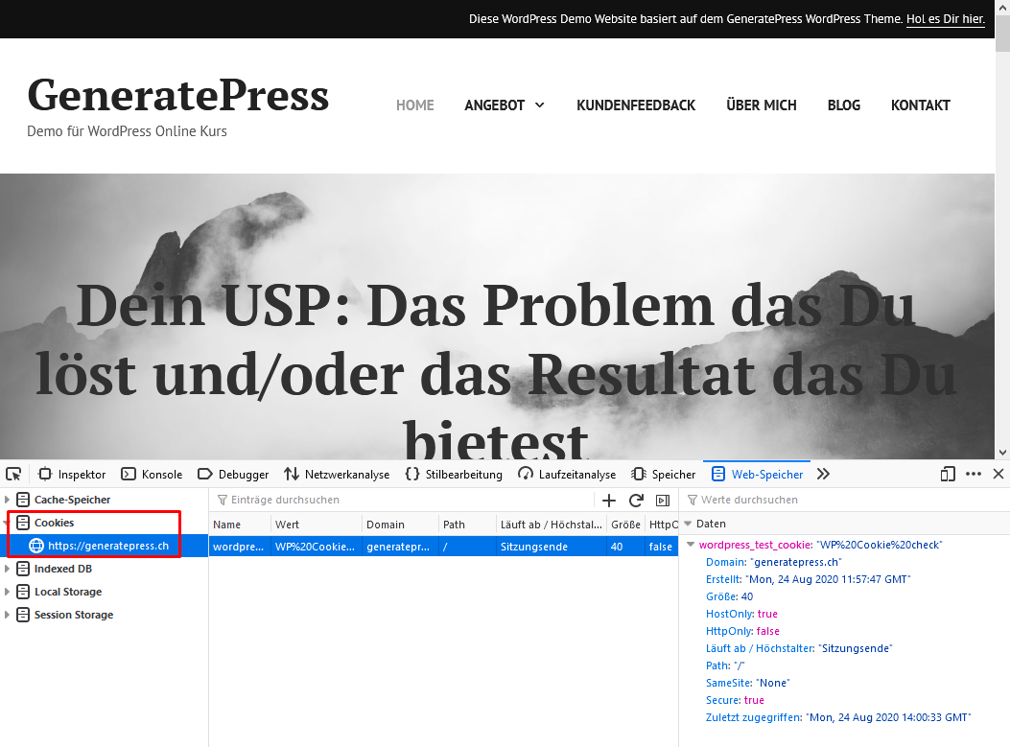The width and height of the screenshot is (1010, 747).
Task: Switch to the Laufzeitanalyse tab
Action: point(567,475)
